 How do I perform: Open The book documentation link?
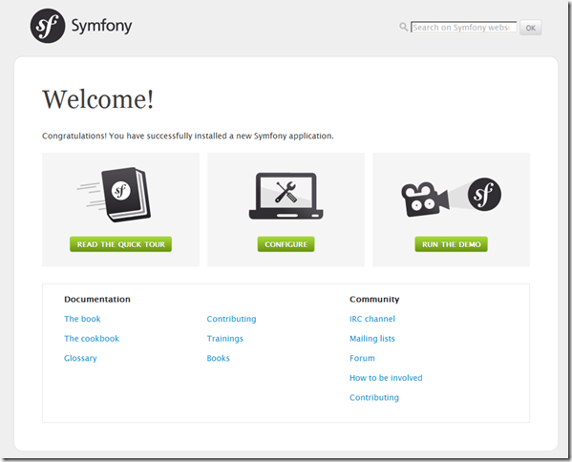pyautogui.click(x=82, y=319)
